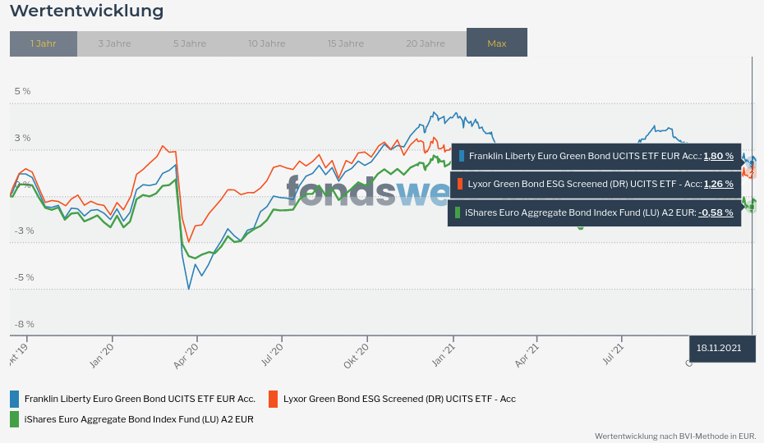Click the orange Lyxor legend swatch
This screenshot has height=443, width=764.
273,400
